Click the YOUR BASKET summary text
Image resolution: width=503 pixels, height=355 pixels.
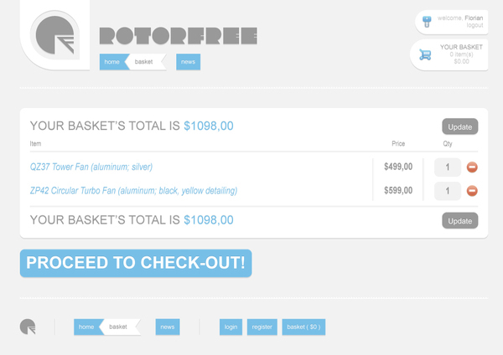coord(461,47)
